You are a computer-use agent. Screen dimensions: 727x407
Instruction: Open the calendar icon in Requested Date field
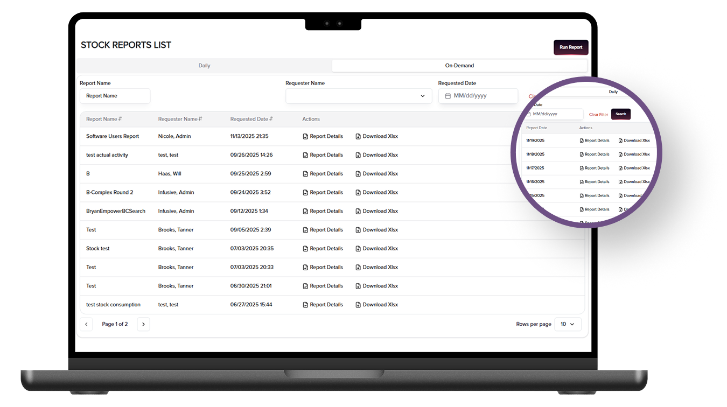click(x=448, y=96)
